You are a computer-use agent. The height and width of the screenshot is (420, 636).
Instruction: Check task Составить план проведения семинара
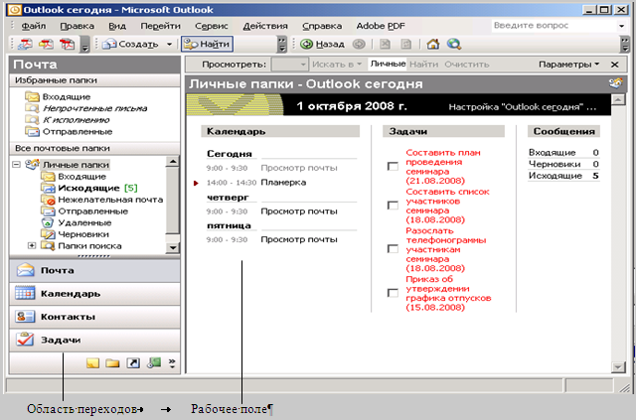[x=393, y=167]
